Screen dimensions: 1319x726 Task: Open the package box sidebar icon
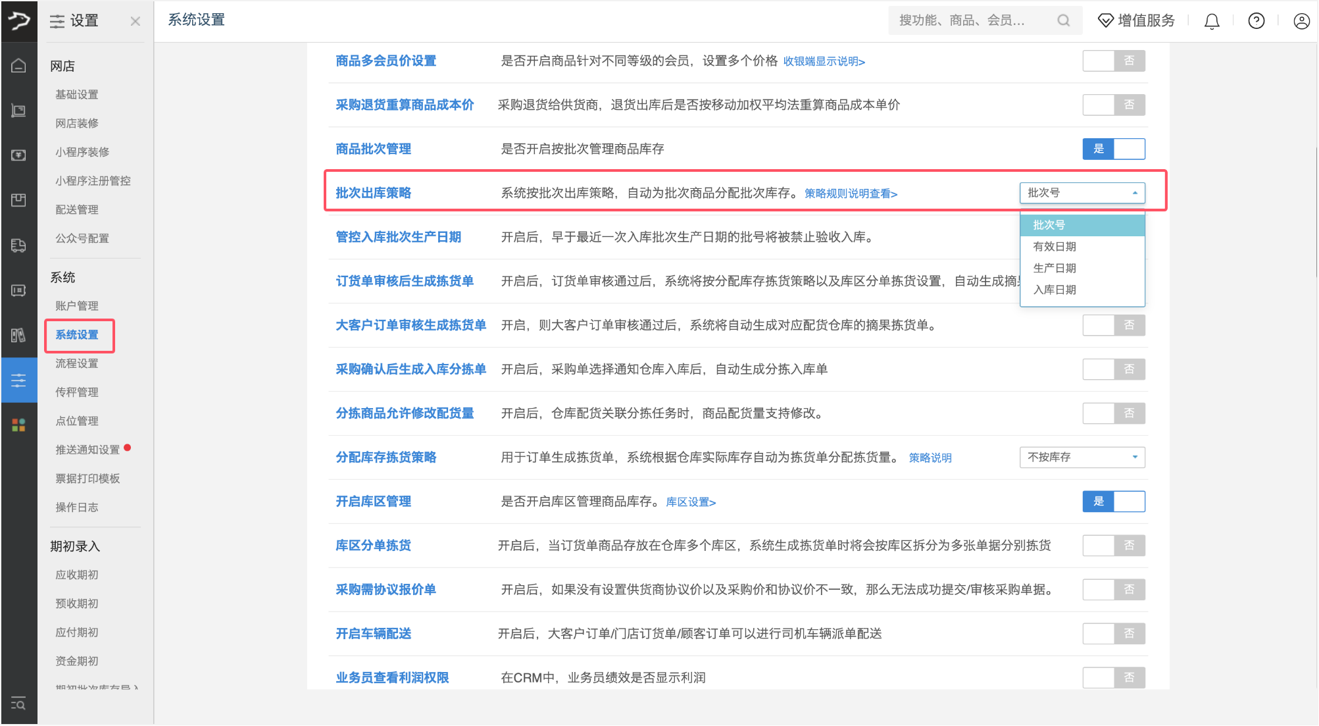[18, 200]
